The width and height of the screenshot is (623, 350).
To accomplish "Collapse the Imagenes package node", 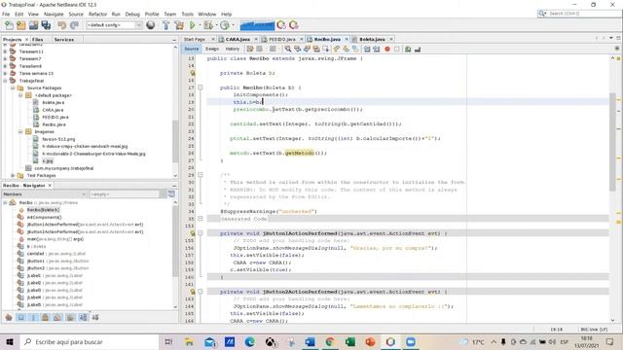I will [x=20, y=131].
